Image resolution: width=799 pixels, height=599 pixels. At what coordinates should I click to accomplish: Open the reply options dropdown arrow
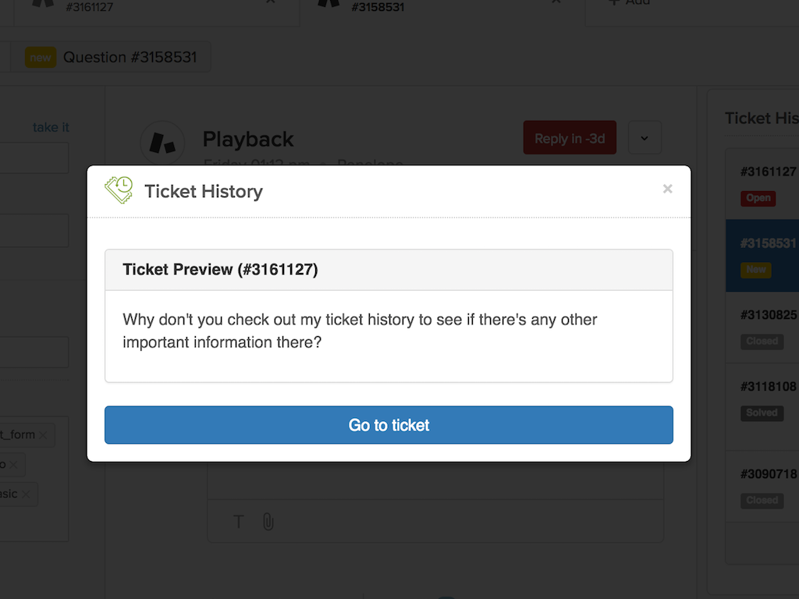point(645,136)
